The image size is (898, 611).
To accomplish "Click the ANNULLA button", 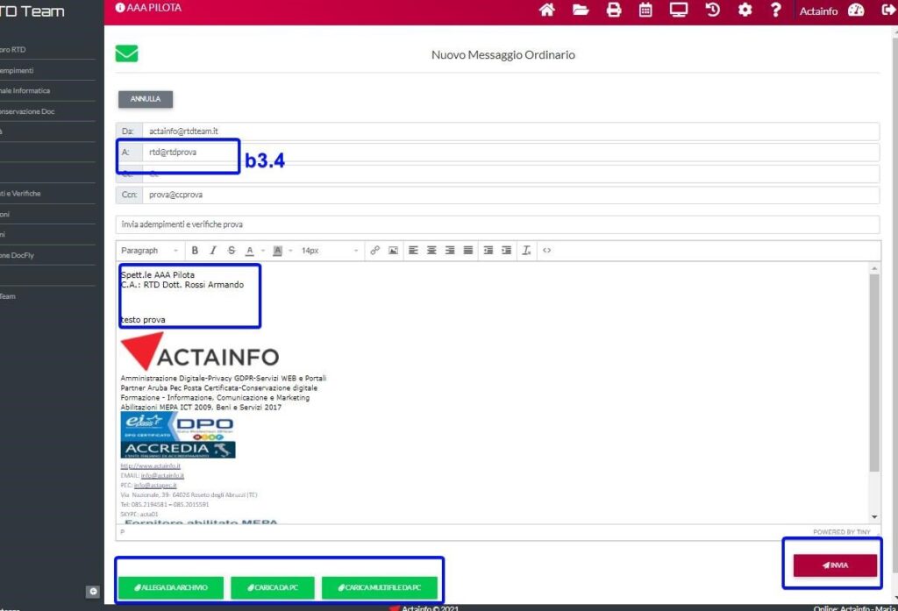I will 146,99.
